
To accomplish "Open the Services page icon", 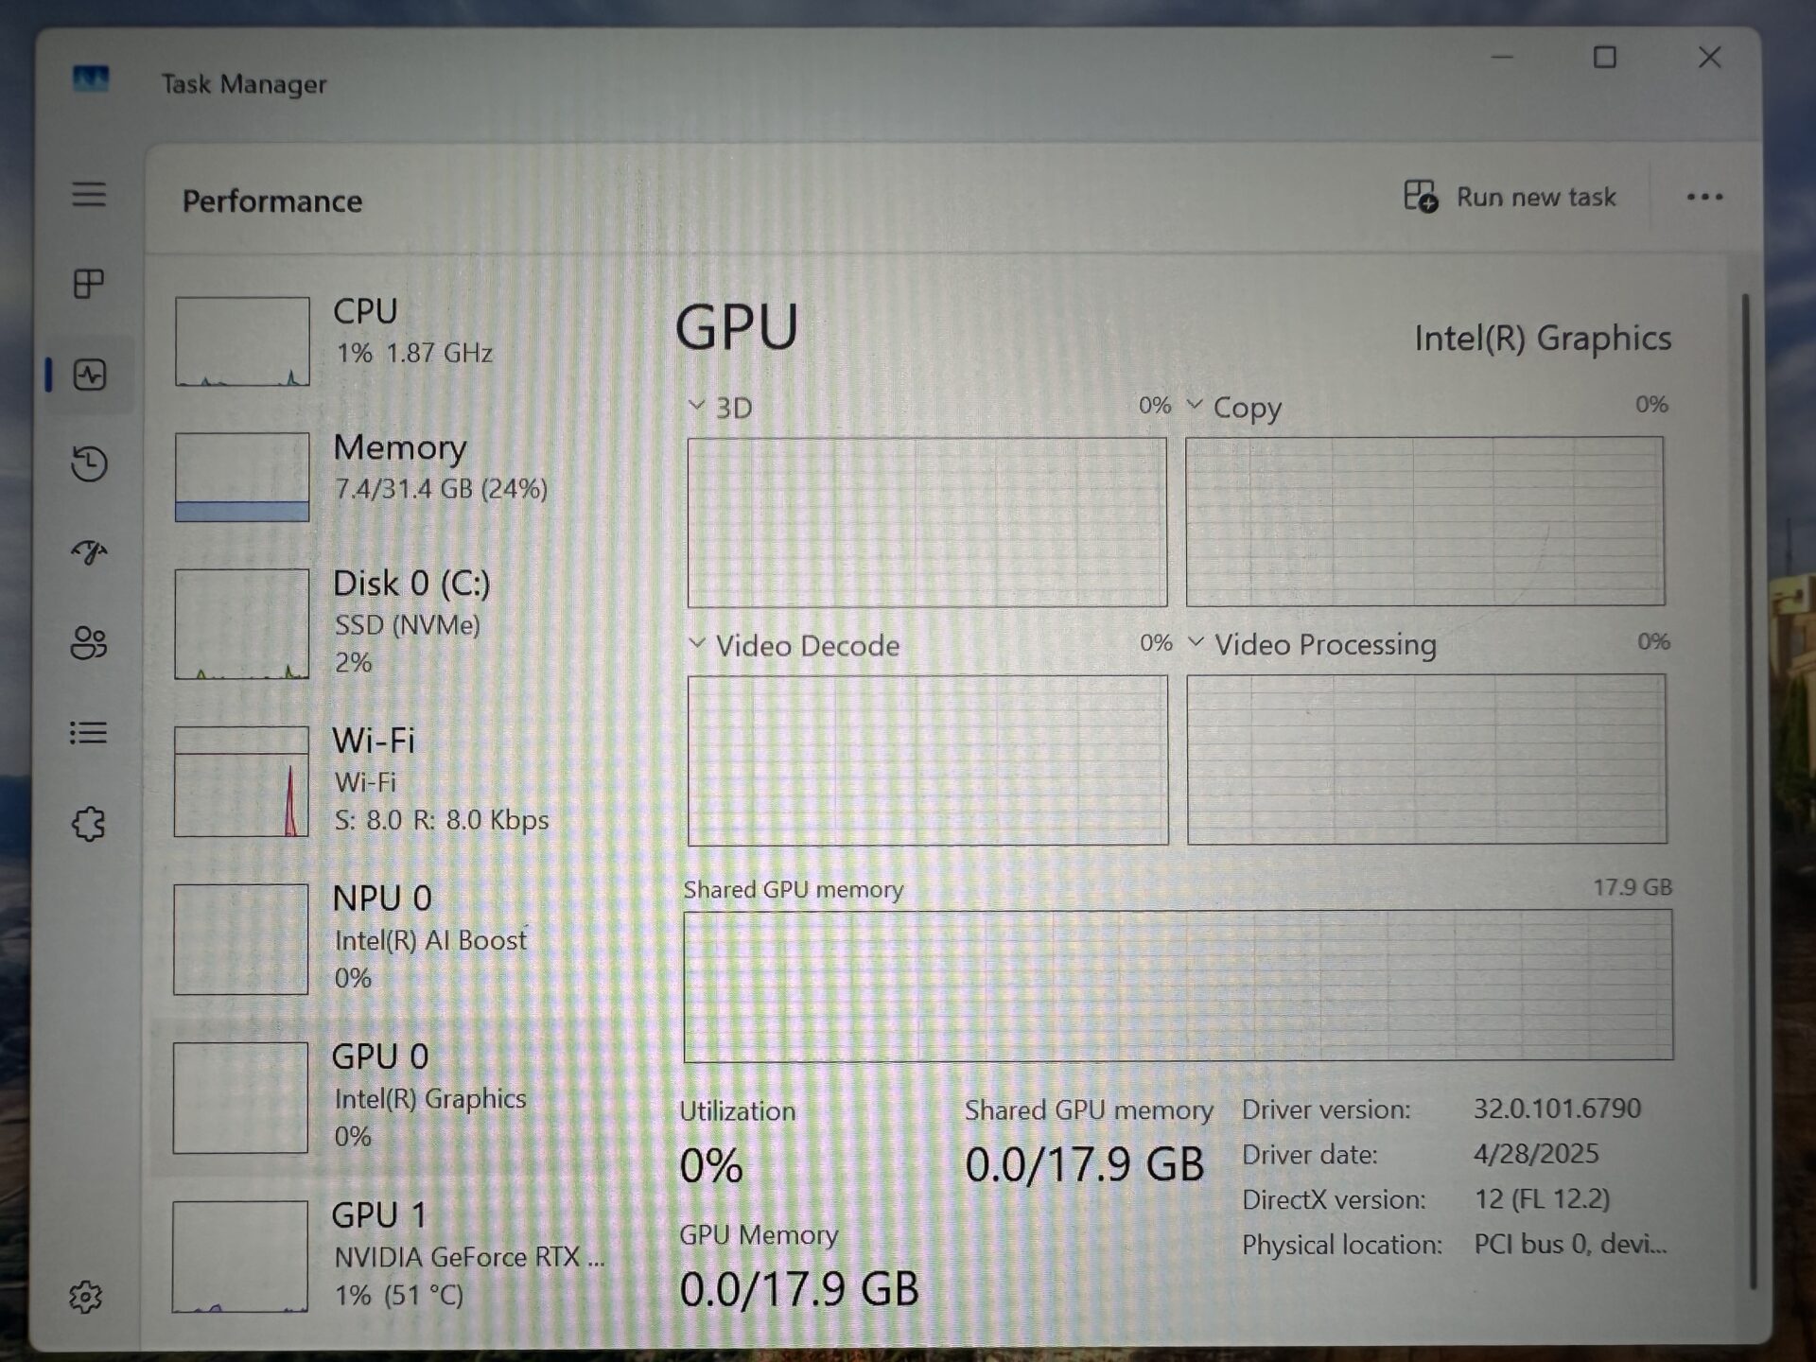I will point(89,824).
